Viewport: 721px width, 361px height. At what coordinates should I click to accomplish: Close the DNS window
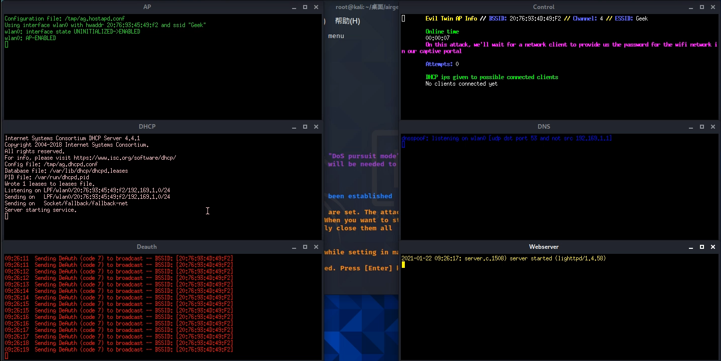point(713,127)
